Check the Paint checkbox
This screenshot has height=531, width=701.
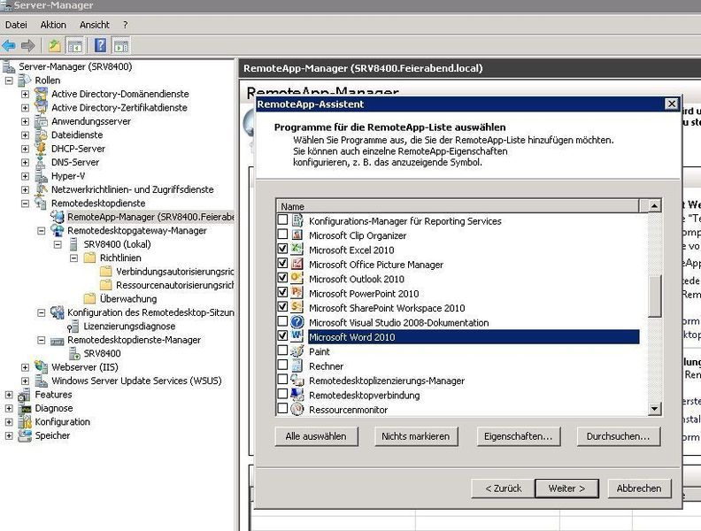tap(282, 350)
